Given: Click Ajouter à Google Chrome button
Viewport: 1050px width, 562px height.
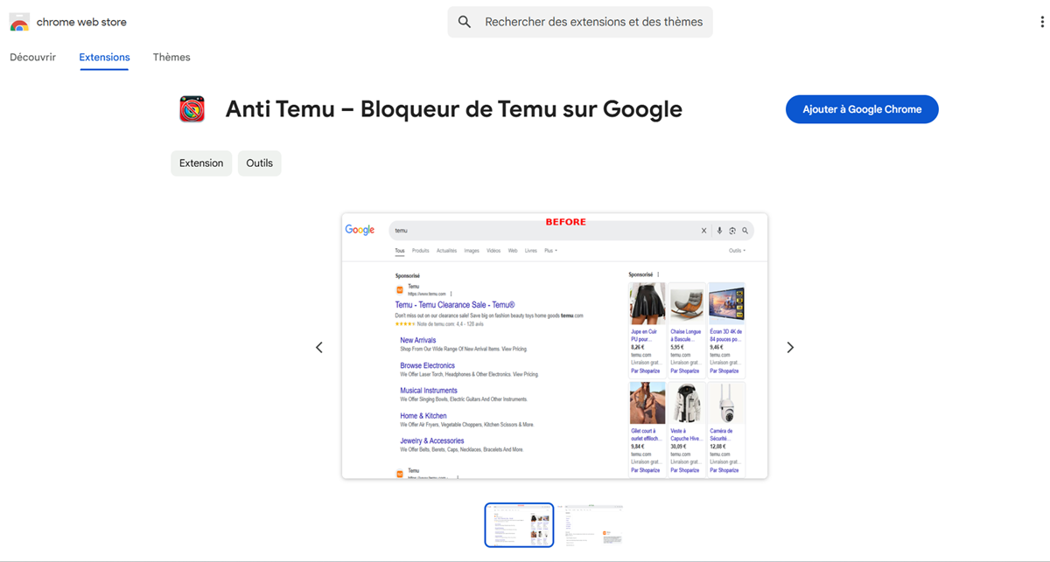Looking at the screenshot, I should coord(862,109).
